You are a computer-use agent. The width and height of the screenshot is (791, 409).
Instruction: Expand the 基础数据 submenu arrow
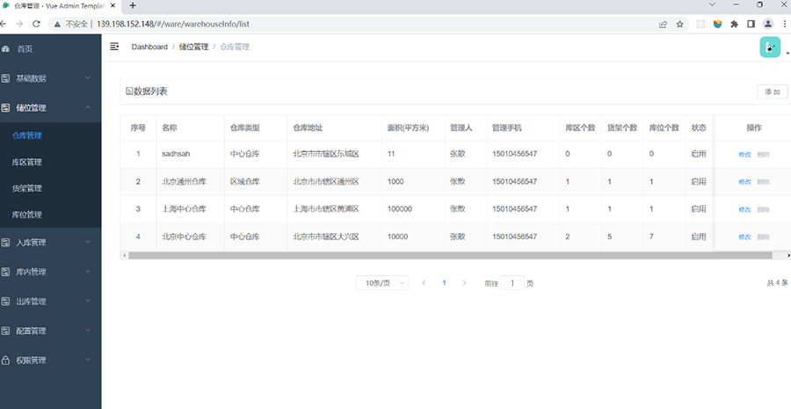[88, 77]
